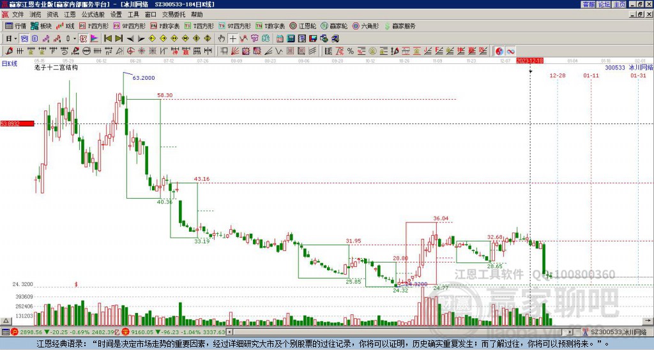Select the hand pan tool
The image size is (654, 350).
pyautogui.click(x=222, y=39)
